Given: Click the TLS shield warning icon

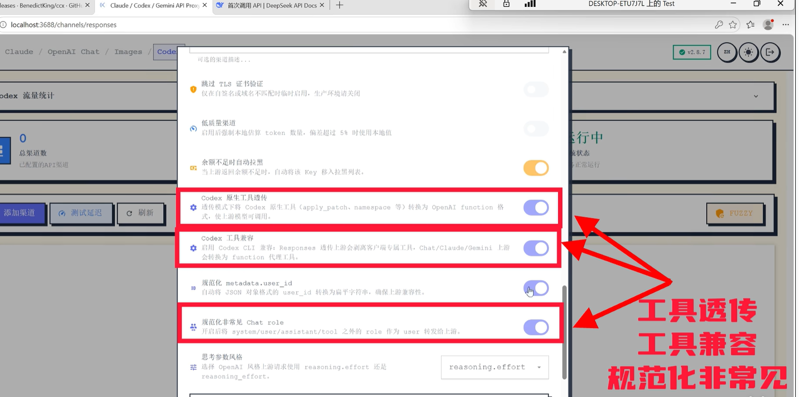Looking at the screenshot, I should click(193, 90).
